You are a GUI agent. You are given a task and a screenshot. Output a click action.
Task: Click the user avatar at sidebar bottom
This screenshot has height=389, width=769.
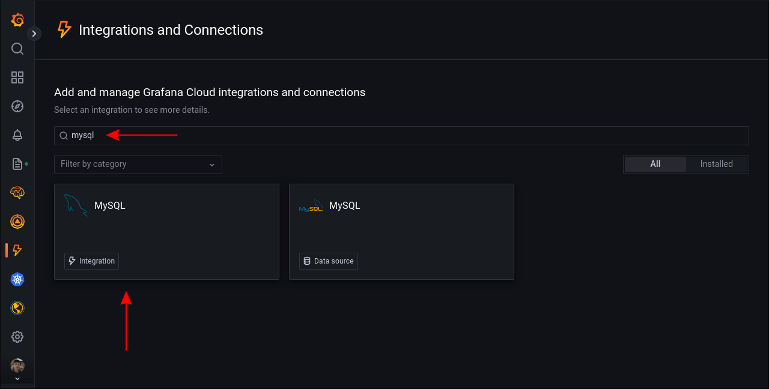coord(17,365)
